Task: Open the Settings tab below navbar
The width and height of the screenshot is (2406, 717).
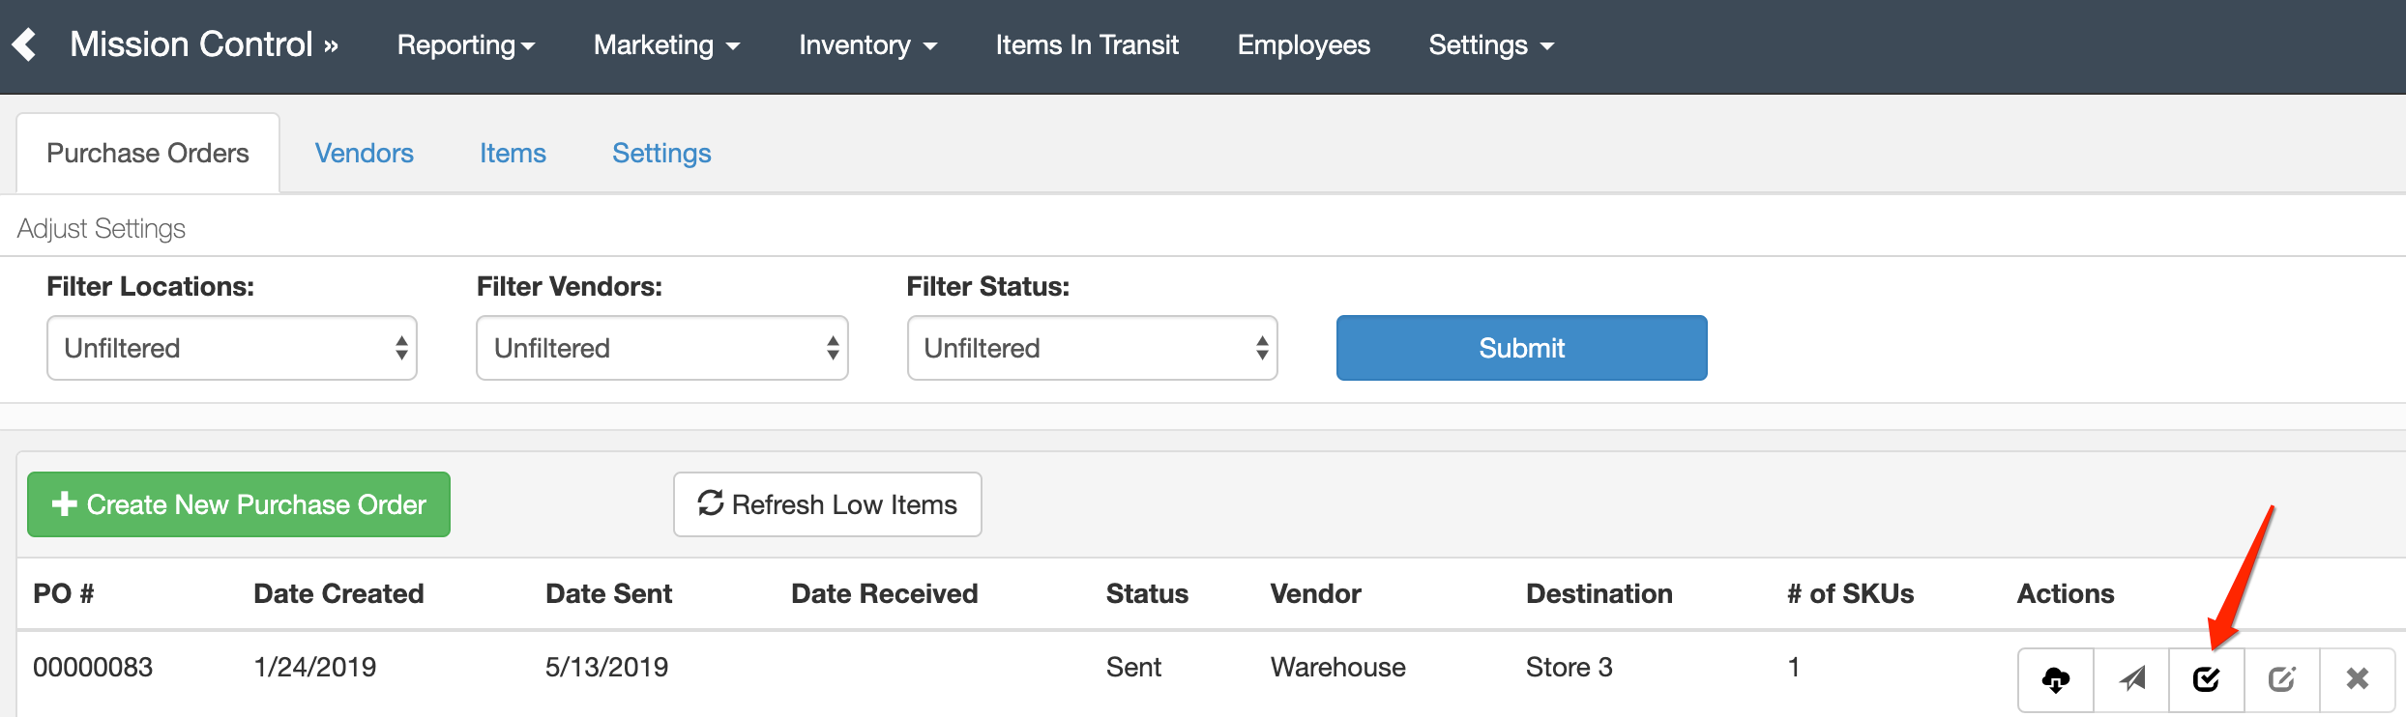Action: click(661, 153)
